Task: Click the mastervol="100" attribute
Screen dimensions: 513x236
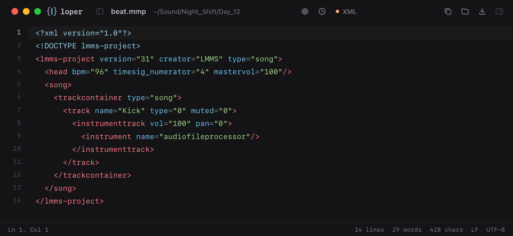Action: pyautogui.click(x=248, y=72)
